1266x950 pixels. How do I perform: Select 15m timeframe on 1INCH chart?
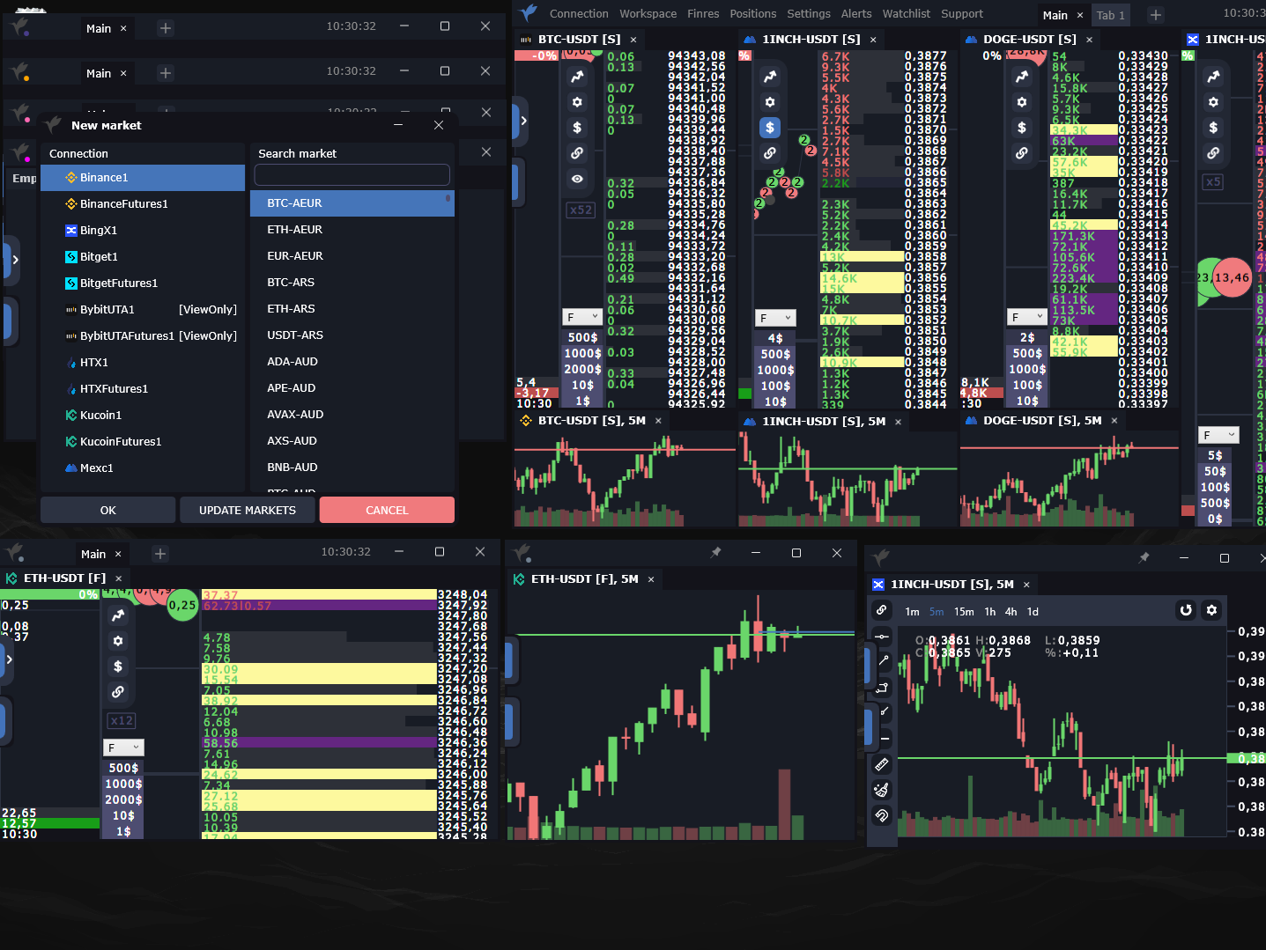click(964, 612)
